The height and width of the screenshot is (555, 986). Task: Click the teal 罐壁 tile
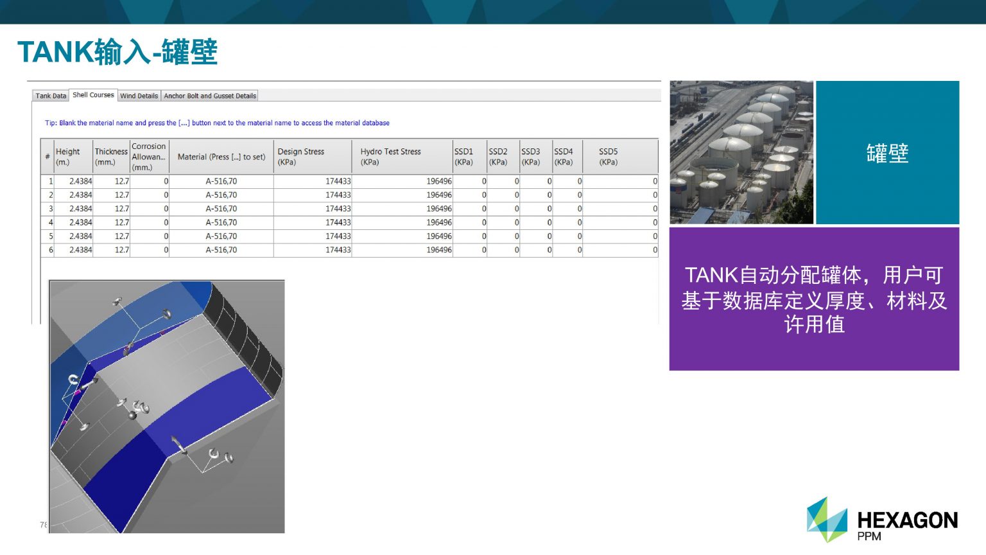pyautogui.click(x=887, y=152)
